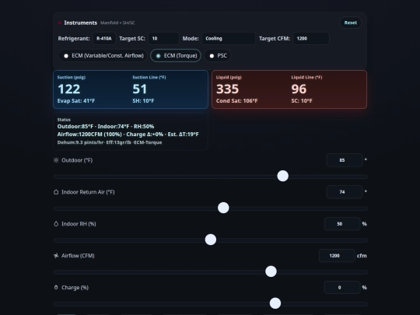Click the Indoor RH slider handle
Image resolution: width=420 pixels, height=315 pixels.
(x=211, y=240)
